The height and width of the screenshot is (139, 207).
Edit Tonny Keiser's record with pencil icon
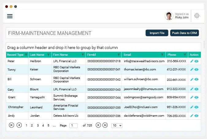pos(192,69)
